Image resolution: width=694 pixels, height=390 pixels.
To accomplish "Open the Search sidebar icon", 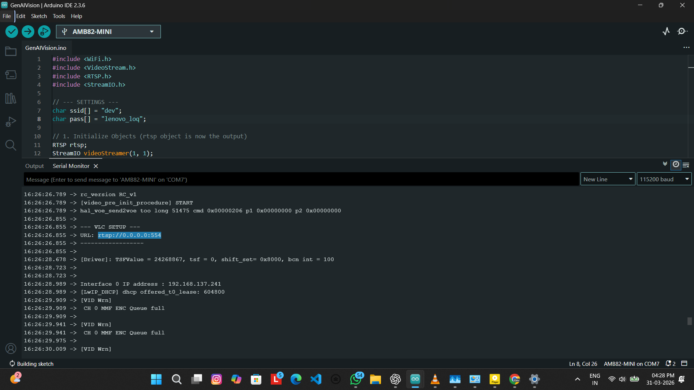I will click(x=11, y=145).
